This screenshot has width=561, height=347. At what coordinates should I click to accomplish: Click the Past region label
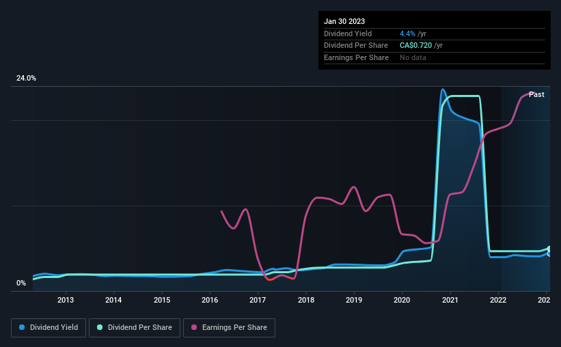(536, 94)
